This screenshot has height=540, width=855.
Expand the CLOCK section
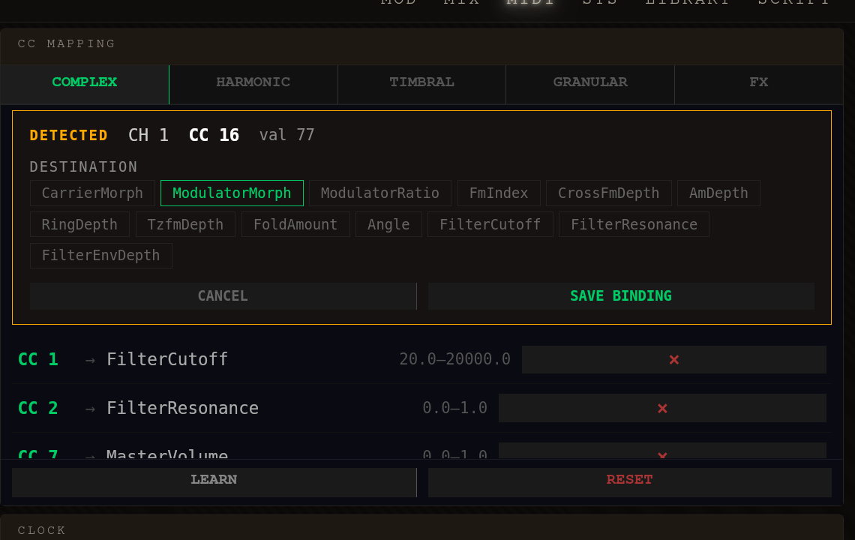point(41,530)
